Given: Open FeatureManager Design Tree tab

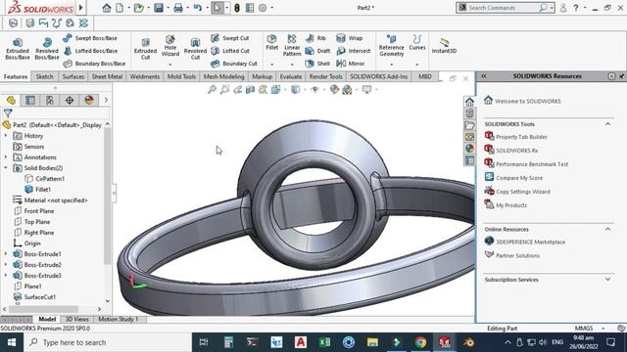Looking at the screenshot, I should (11, 100).
